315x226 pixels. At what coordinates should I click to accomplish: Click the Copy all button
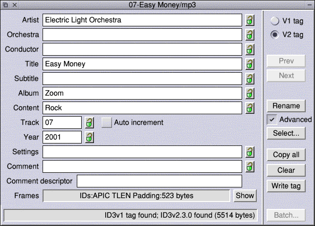(286, 155)
